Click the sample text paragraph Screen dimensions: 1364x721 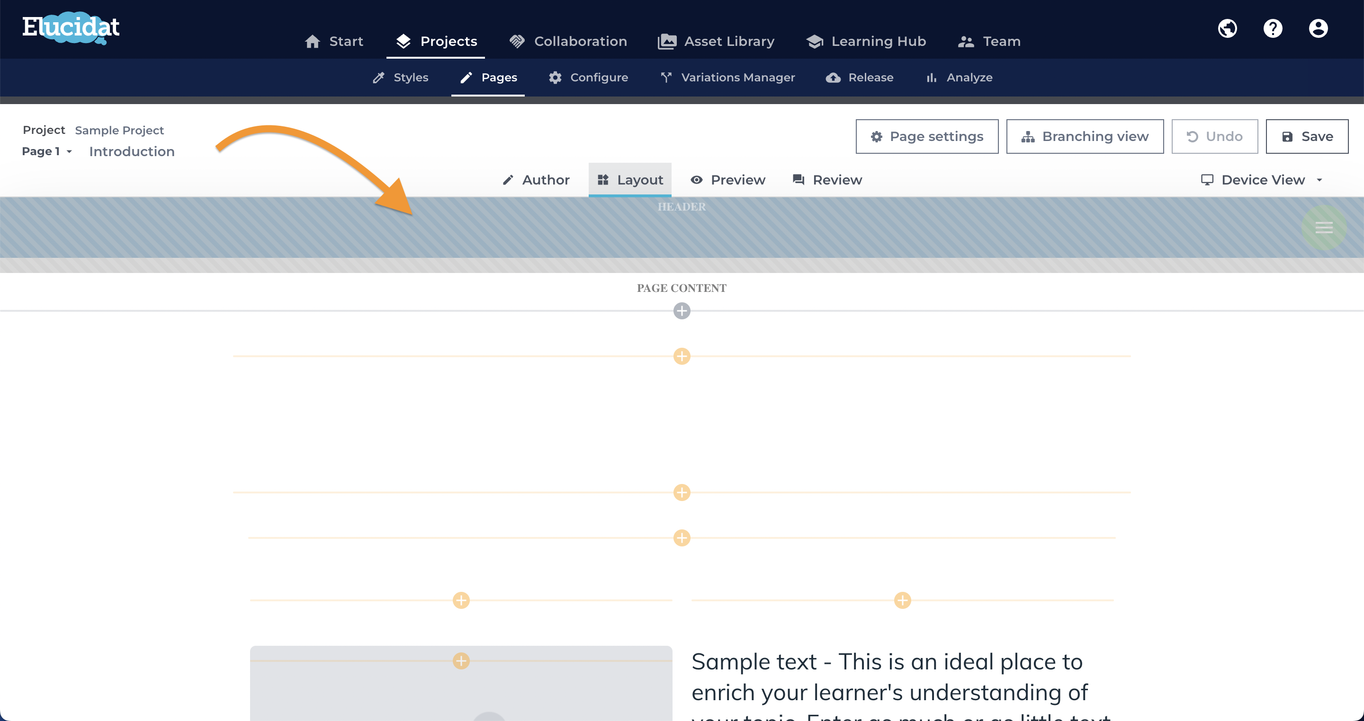(901, 685)
